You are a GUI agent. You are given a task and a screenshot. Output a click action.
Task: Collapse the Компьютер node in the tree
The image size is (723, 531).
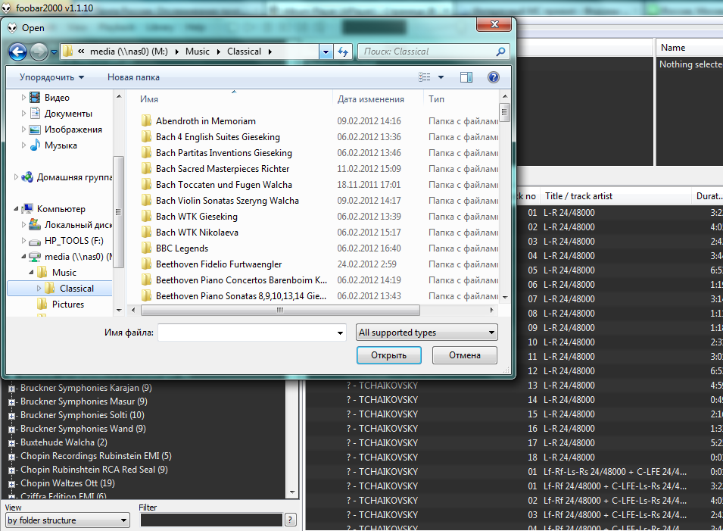16,209
